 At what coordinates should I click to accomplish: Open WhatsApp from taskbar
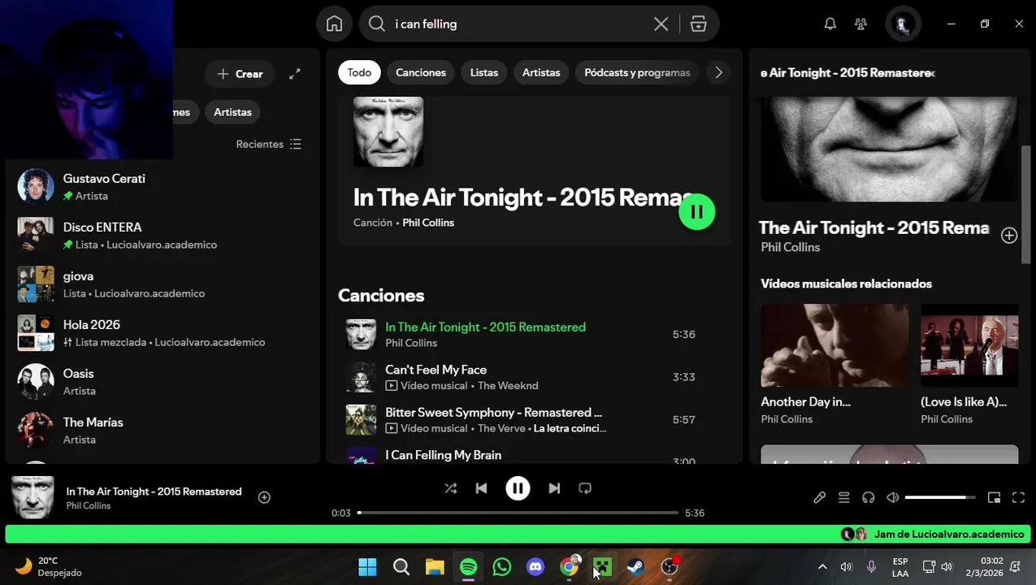coord(502,567)
